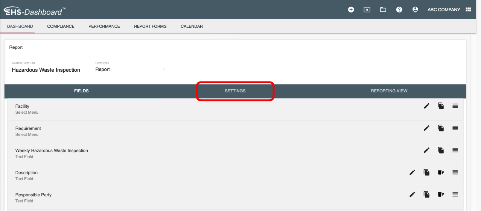Open the apps grid icon

(x=468, y=10)
